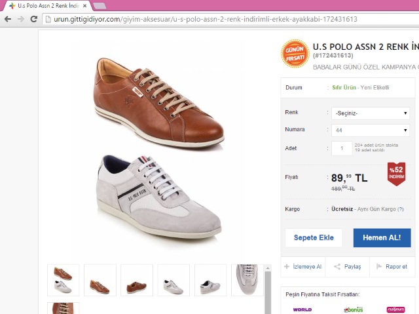The width and height of the screenshot is (419, 314).
Task: Click the BABALAR GÜNÜ ÖZEL KAMPANYA subtitle
Action: click(365, 67)
